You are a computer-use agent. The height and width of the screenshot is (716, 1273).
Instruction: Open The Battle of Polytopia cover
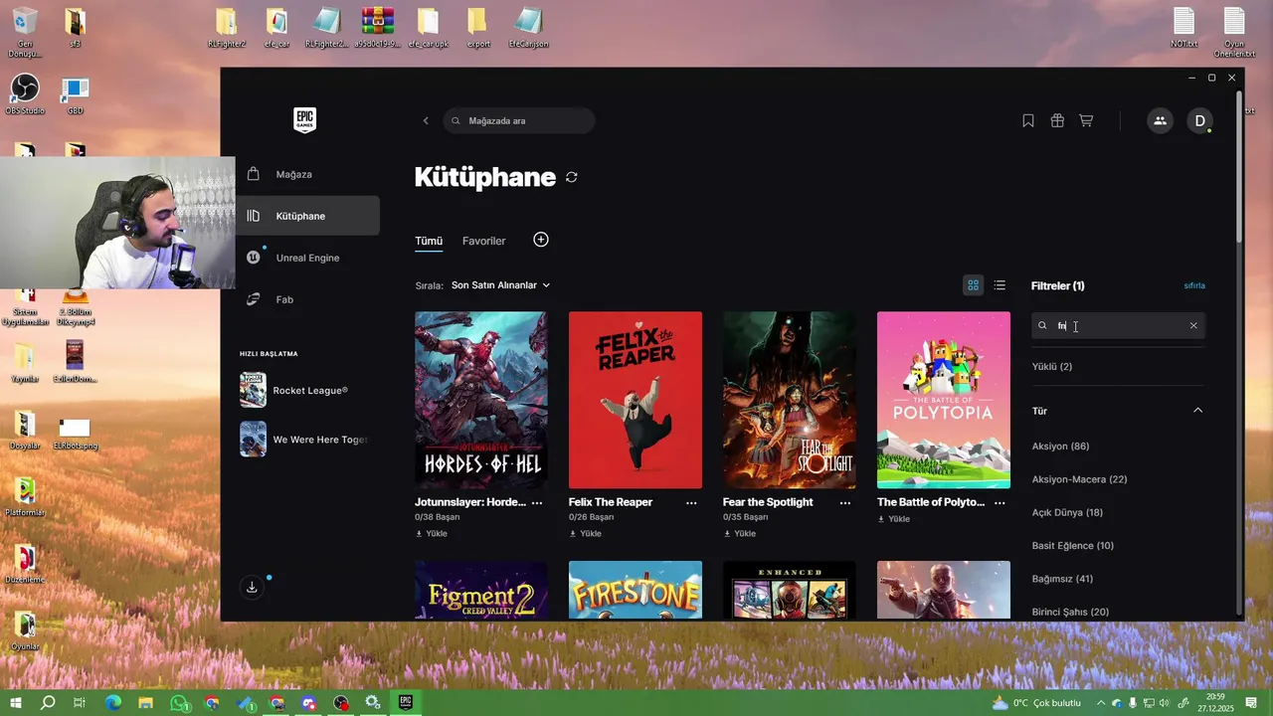[x=944, y=400]
